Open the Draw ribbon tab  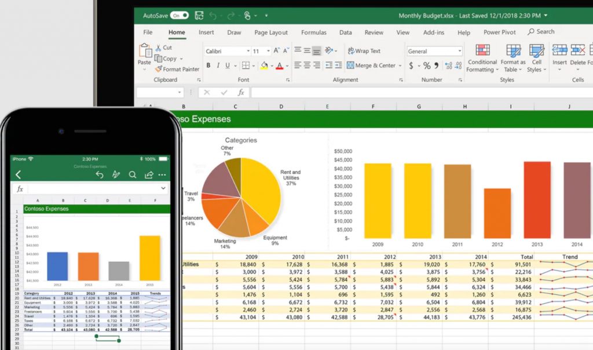pos(234,32)
